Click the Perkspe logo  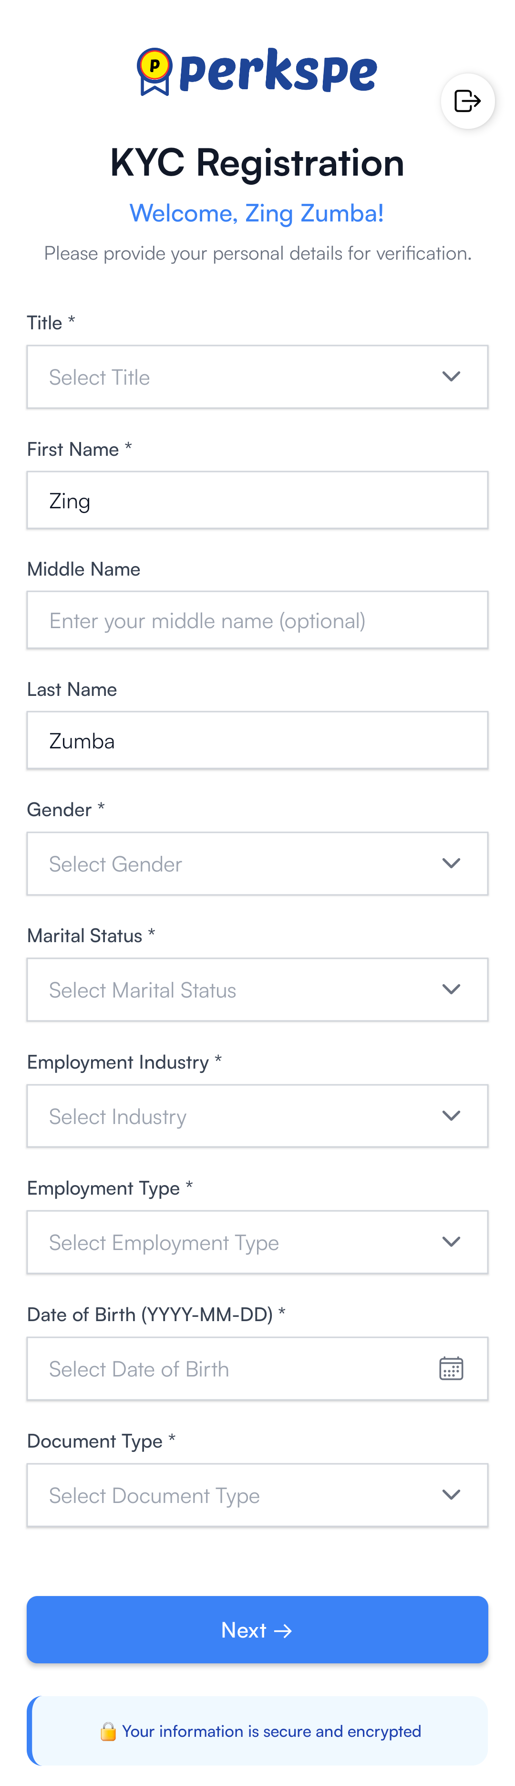coord(257,71)
